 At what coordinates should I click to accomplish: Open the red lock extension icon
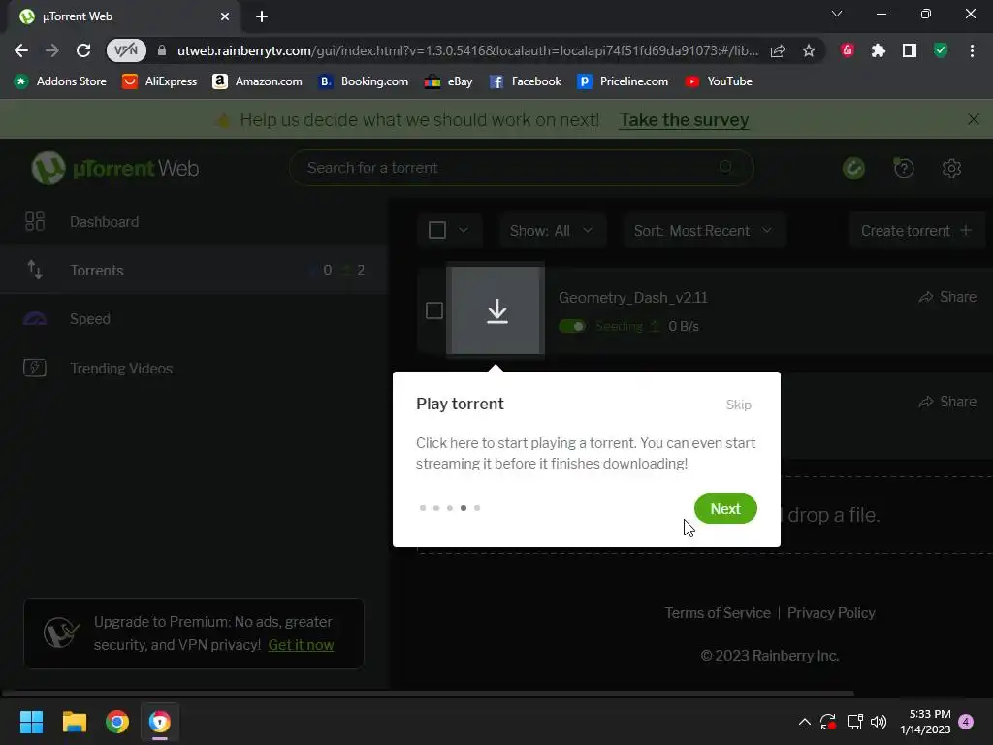tap(848, 50)
